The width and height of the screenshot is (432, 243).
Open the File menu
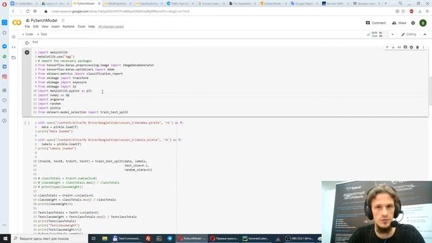27,26
